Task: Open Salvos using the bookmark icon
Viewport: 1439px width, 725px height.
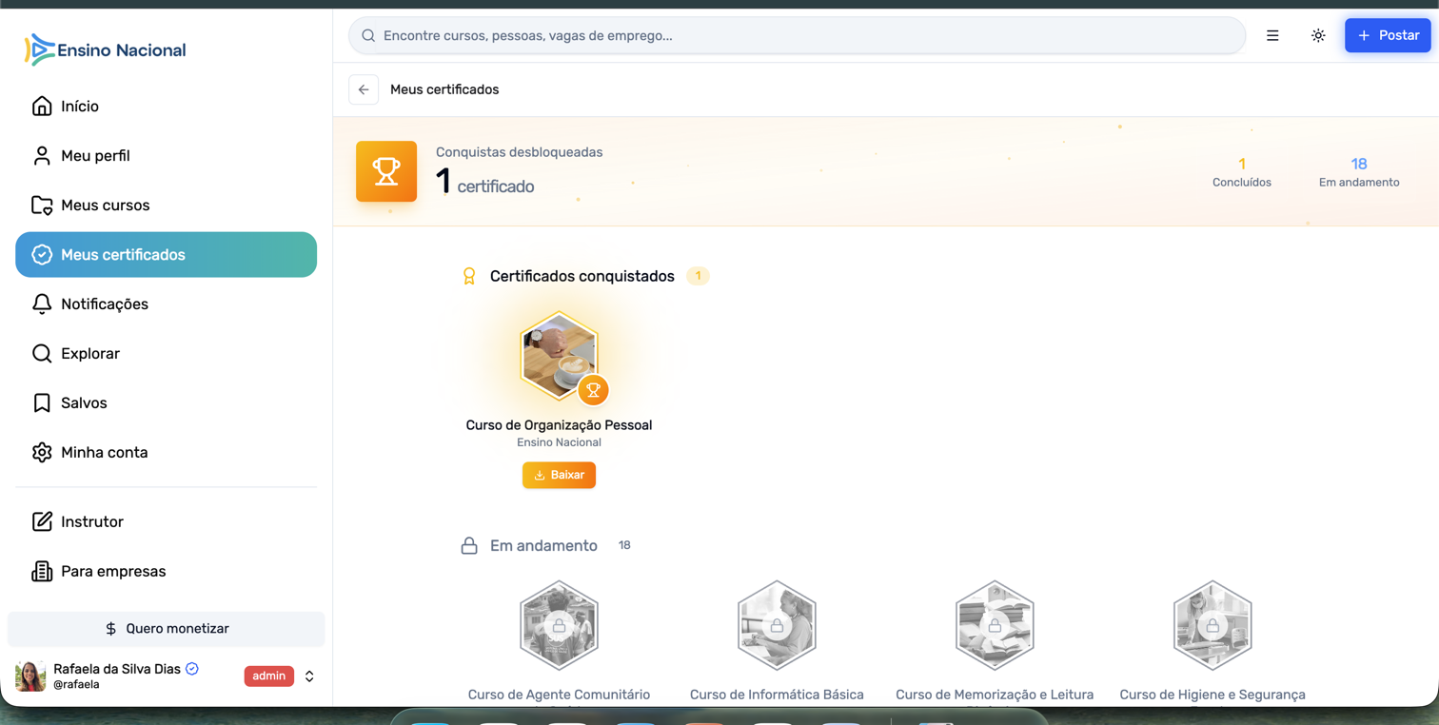Action: point(42,402)
